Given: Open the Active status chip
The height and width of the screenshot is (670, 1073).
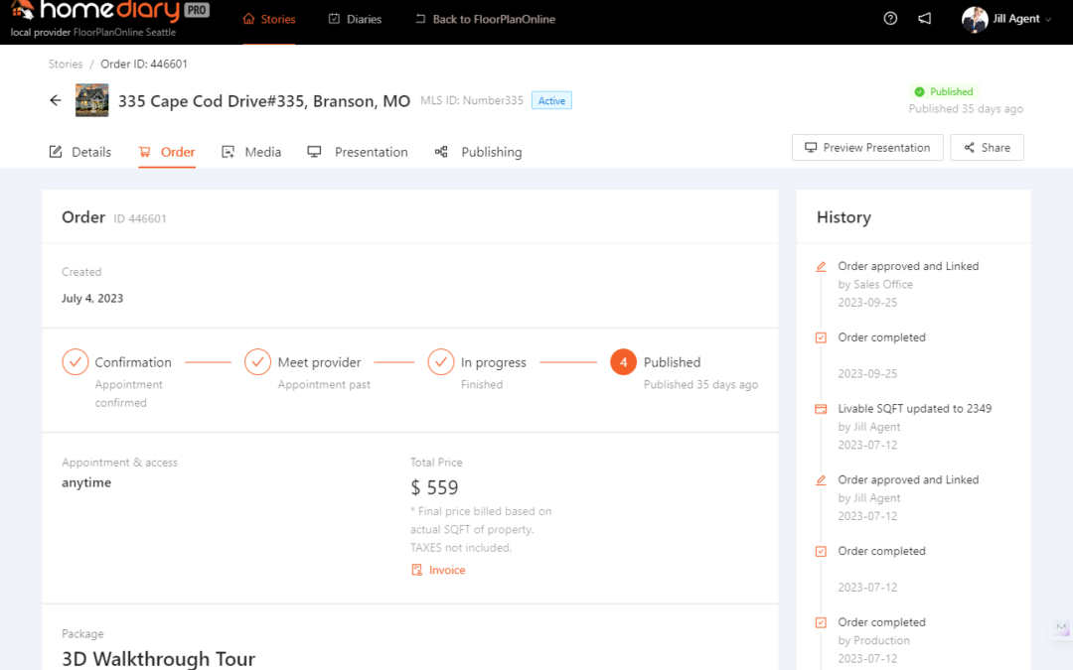Looking at the screenshot, I should point(551,99).
